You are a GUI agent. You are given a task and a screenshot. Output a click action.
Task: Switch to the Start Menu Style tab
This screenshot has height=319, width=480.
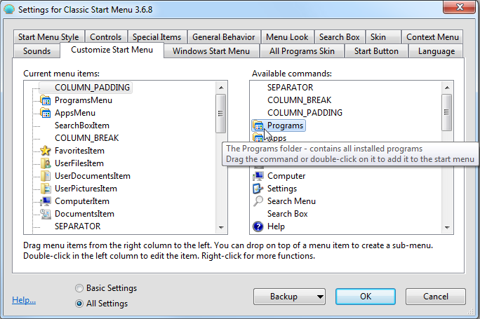pyautogui.click(x=48, y=37)
